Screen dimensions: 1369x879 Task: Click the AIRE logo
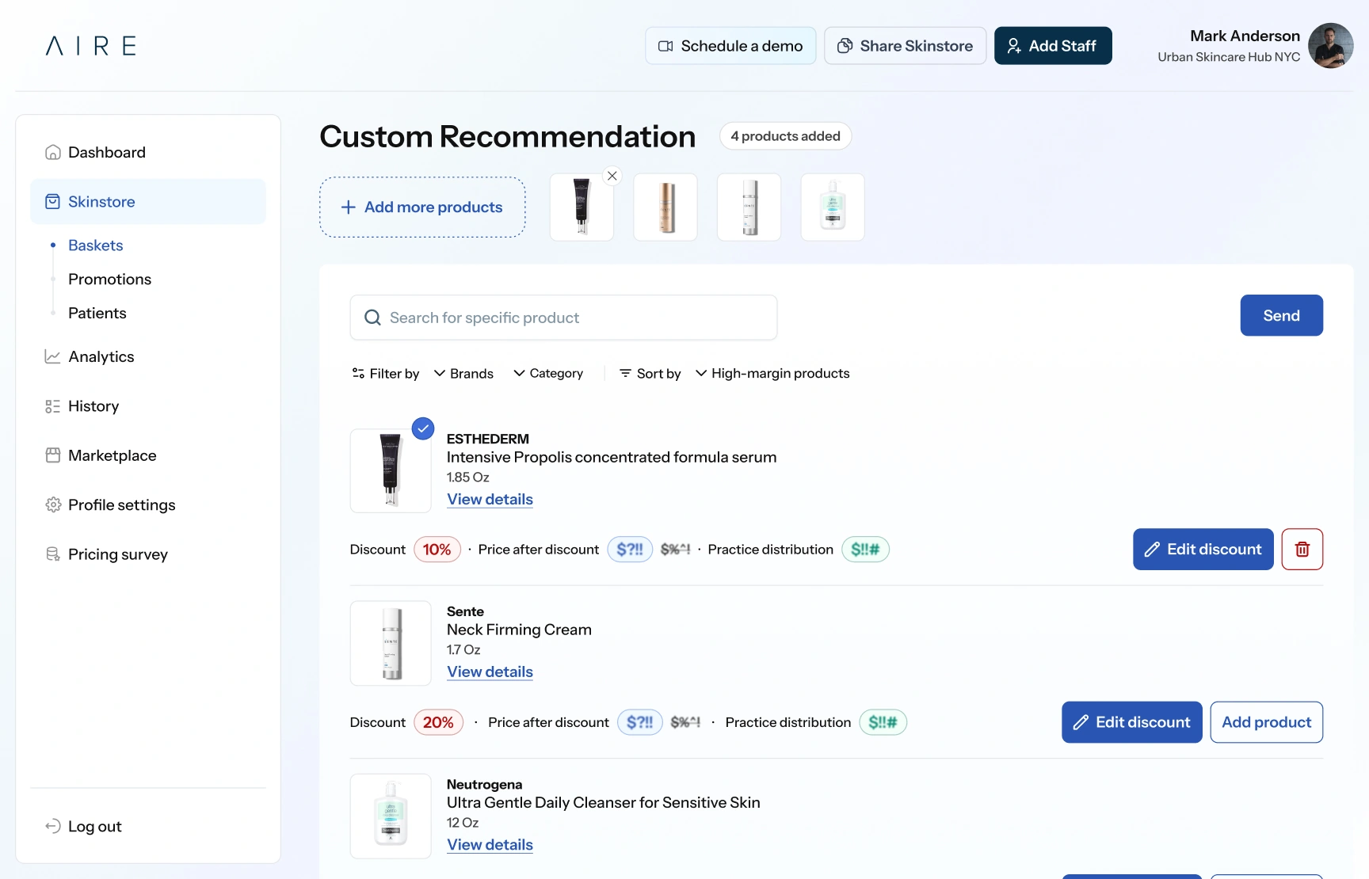[x=91, y=46]
